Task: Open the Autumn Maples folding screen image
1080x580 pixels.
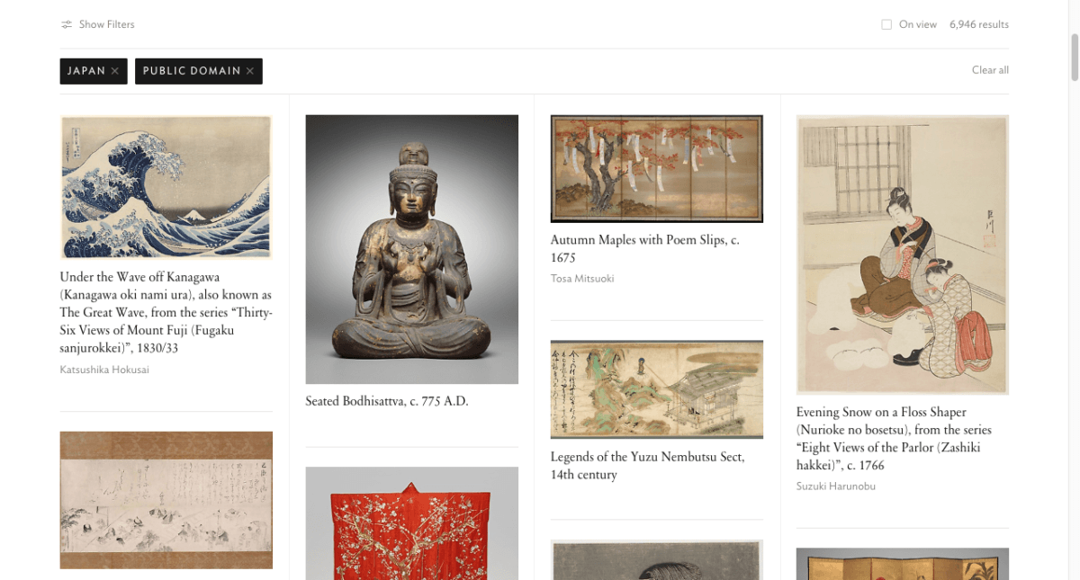Action: [657, 168]
